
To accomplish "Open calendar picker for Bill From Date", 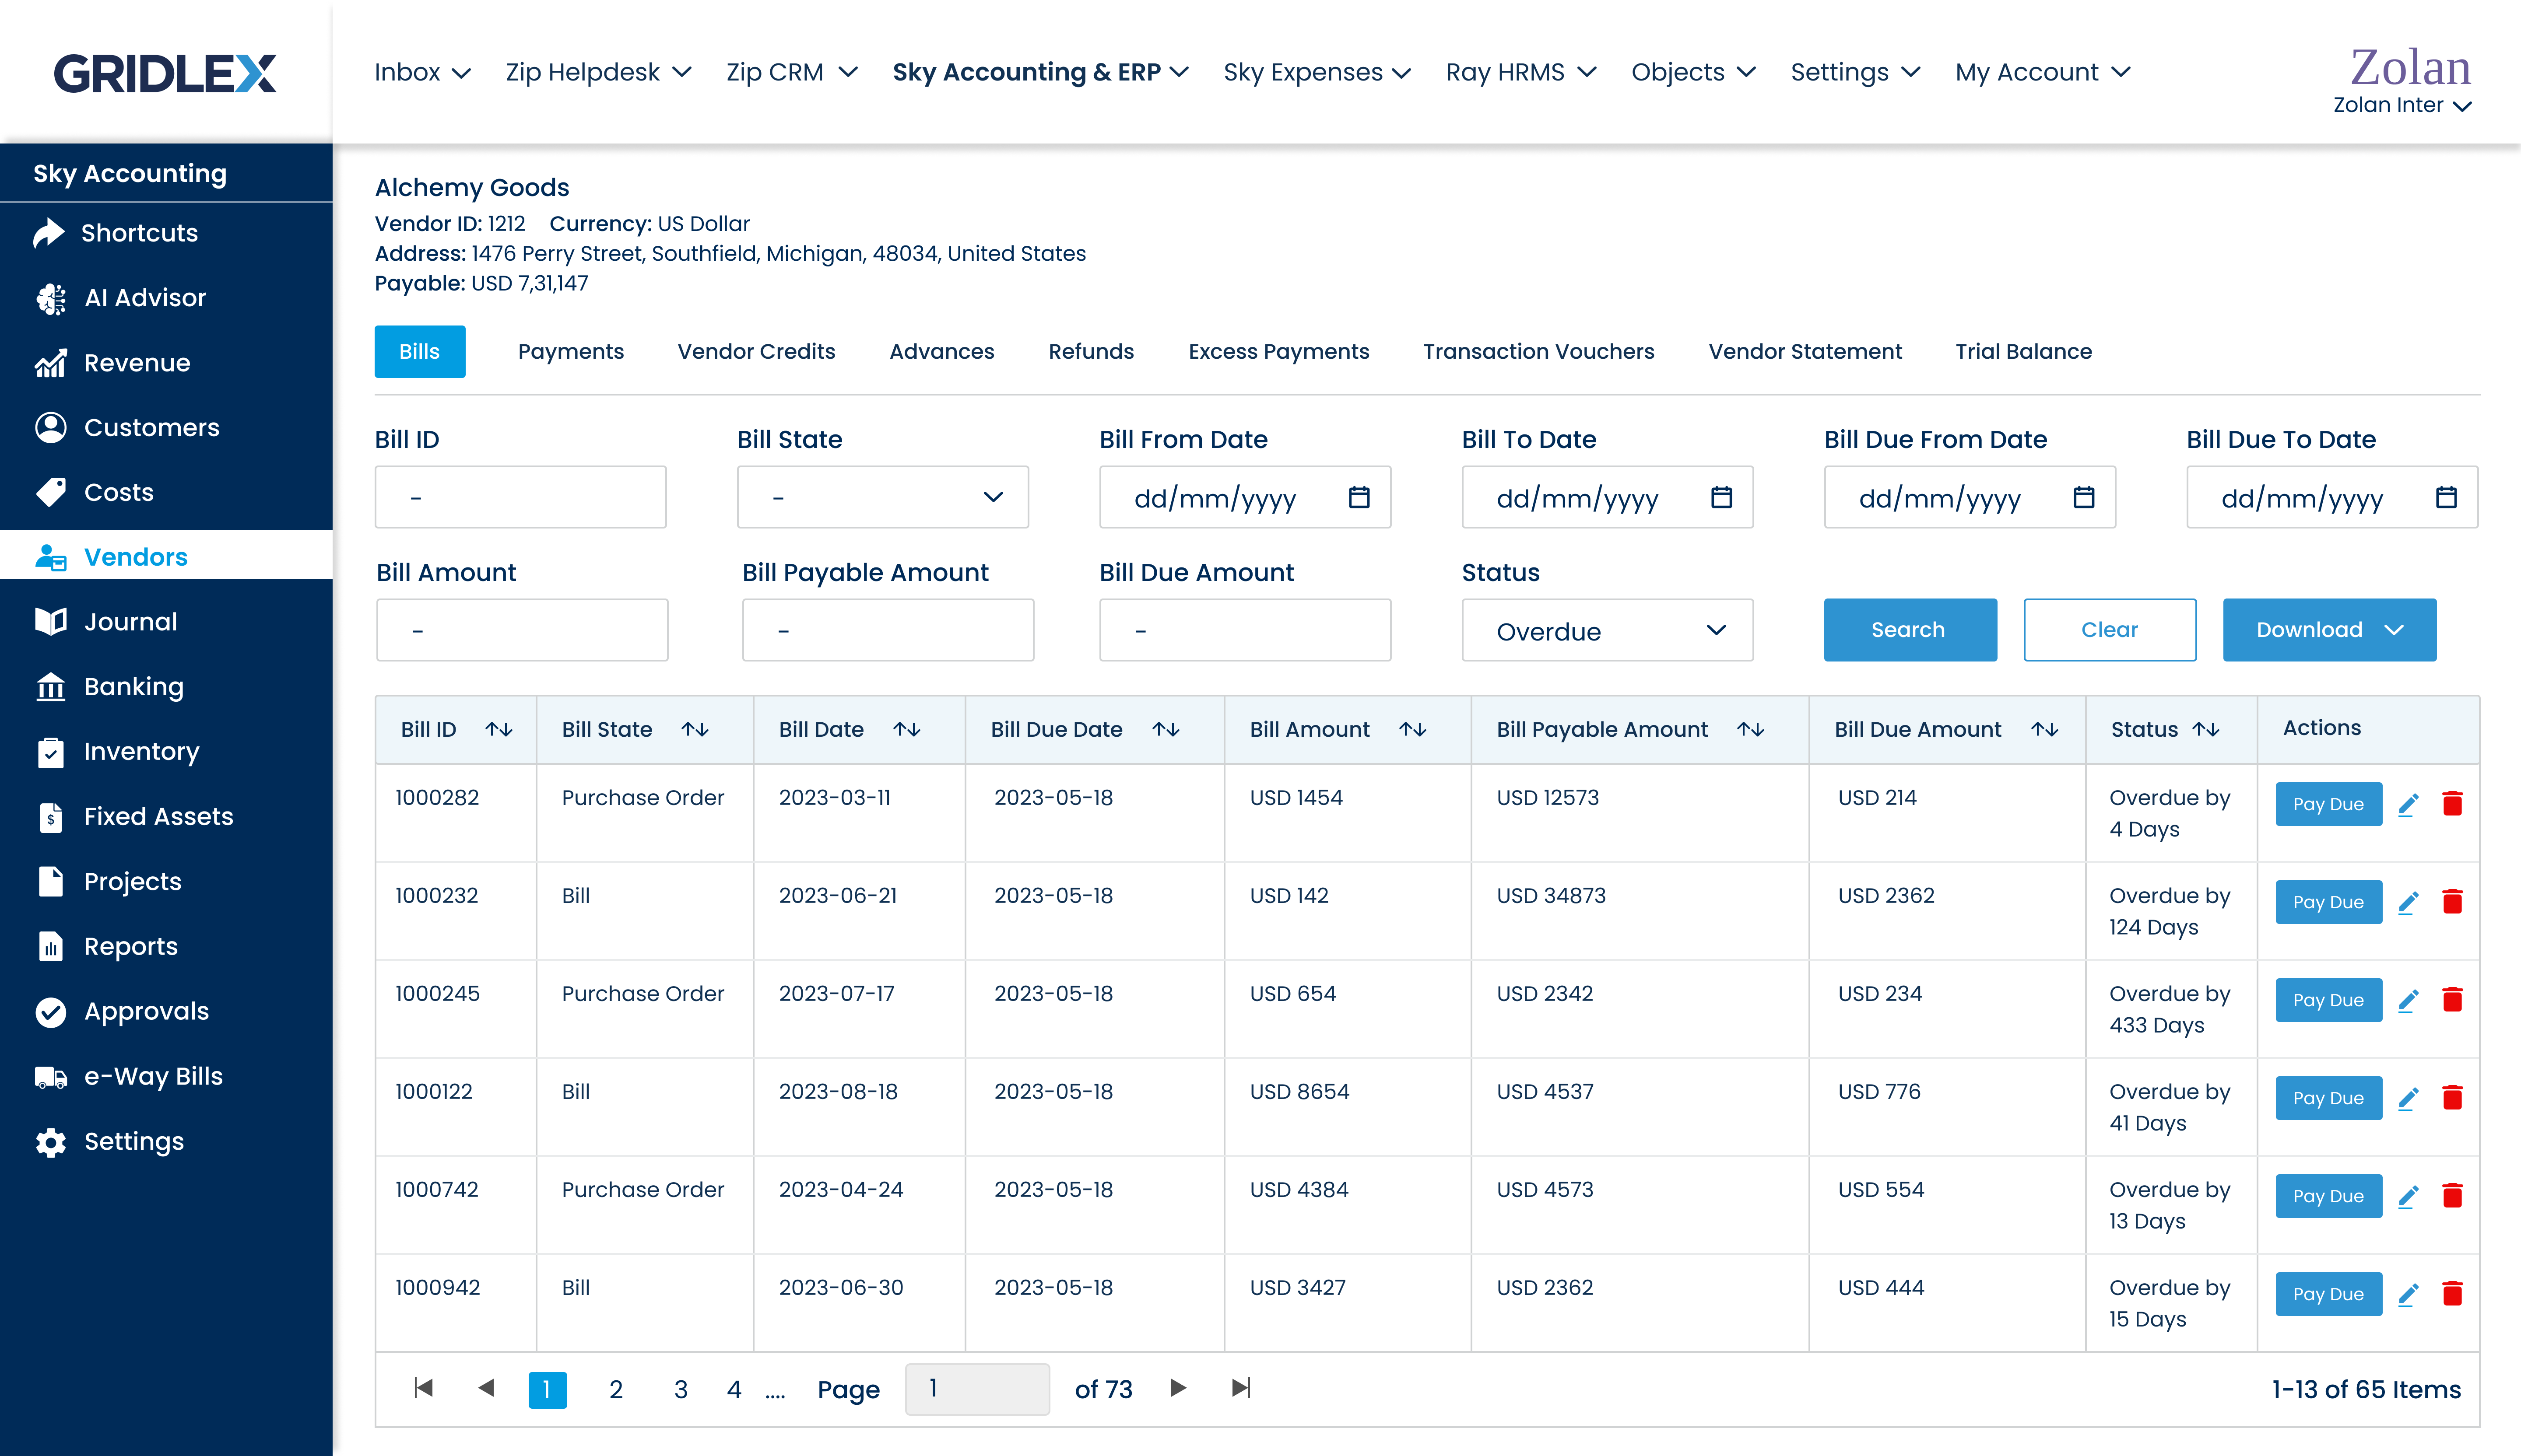I will pos(1359,497).
